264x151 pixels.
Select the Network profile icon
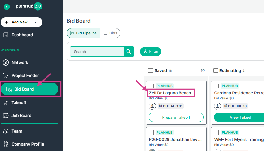[5, 63]
